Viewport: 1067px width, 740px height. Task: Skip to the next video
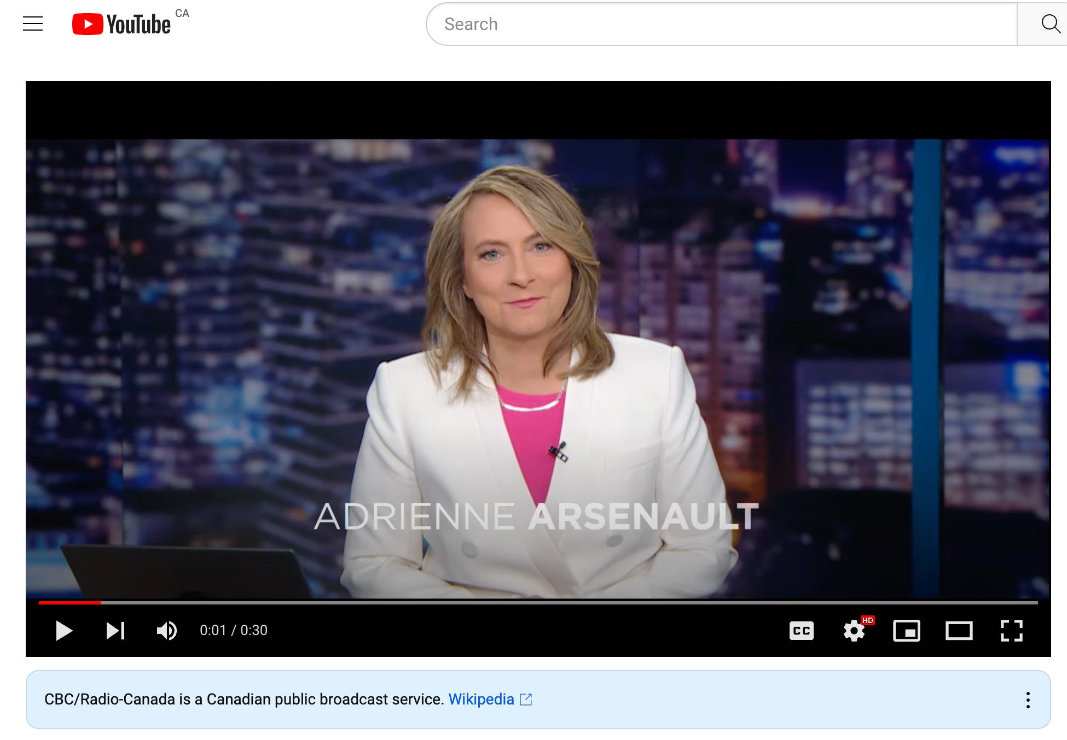tap(115, 630)
